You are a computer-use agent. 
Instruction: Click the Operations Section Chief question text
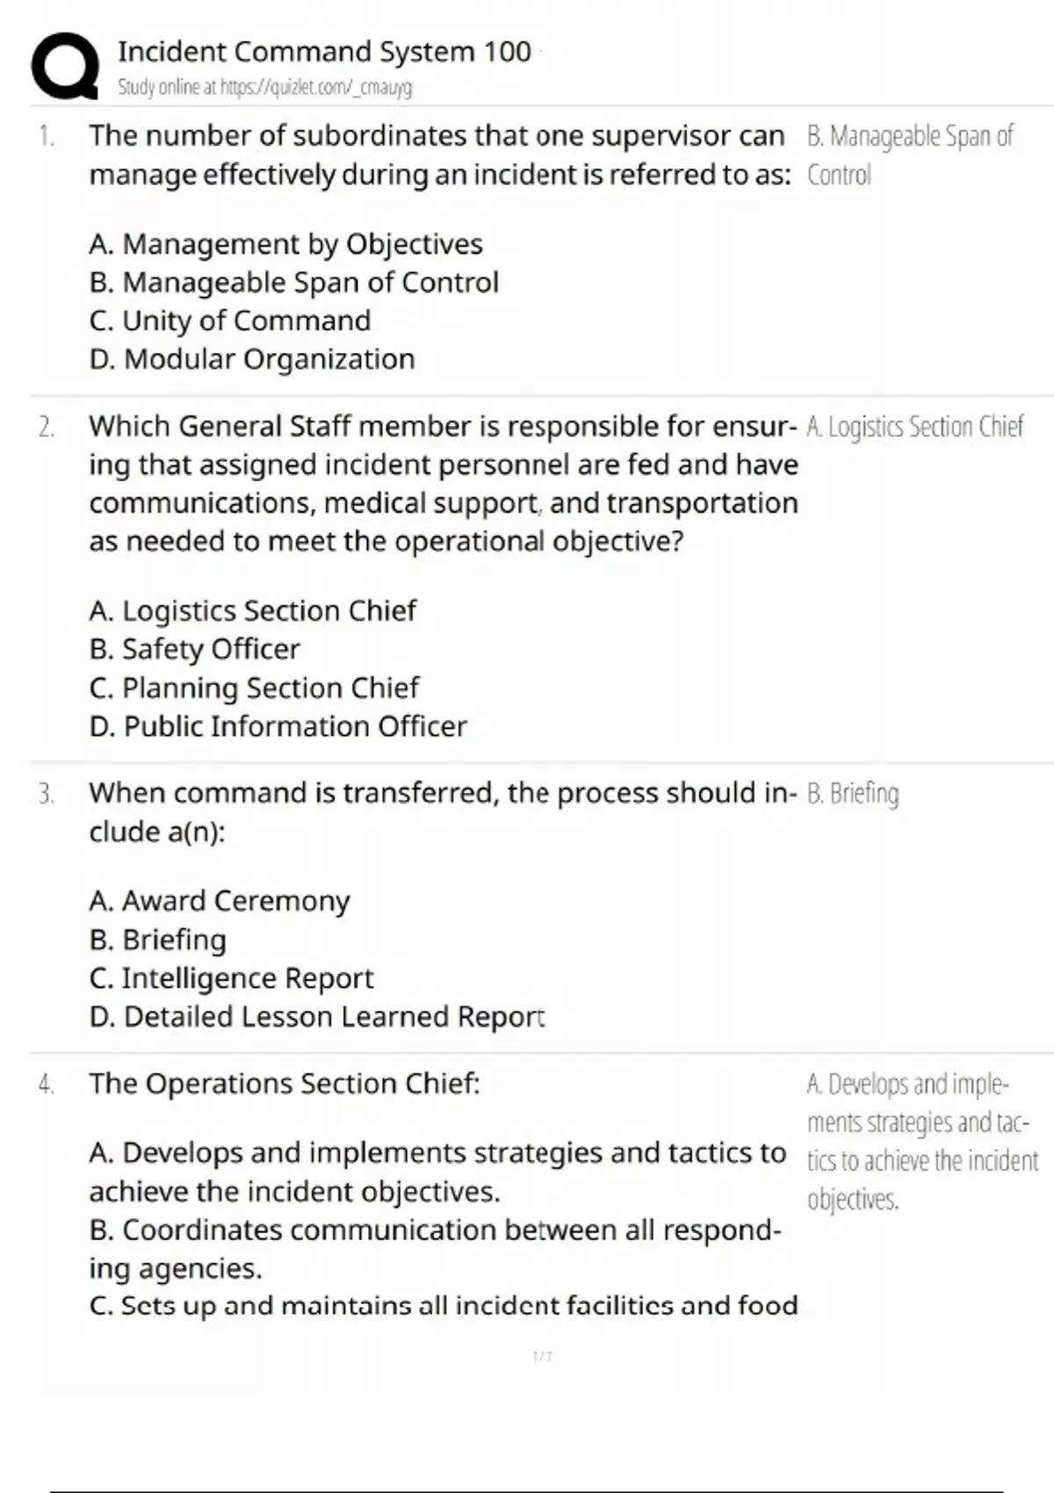[x=284, y=1084]
